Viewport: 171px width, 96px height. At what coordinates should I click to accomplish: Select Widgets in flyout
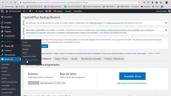click(25, 49)
